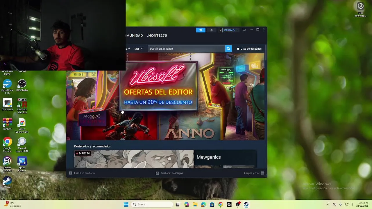Open Steam help question mark
Screen dimensions: 372x209
point(220,30)
